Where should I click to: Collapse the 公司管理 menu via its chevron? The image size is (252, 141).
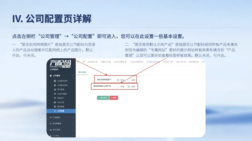(x=72, y=76)
